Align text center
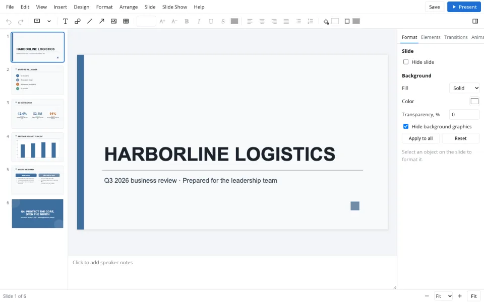This screenshot has width=484, height=302. [x=262, y=21]
